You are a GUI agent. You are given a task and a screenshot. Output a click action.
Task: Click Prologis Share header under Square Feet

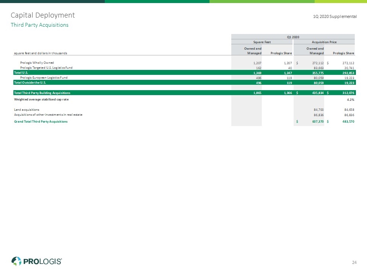(x=281, y=53)
